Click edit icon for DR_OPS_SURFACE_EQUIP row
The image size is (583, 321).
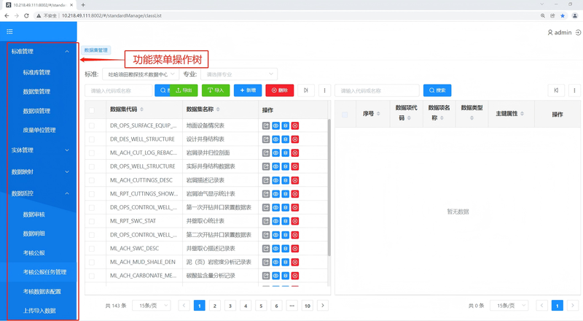[267, 125]
